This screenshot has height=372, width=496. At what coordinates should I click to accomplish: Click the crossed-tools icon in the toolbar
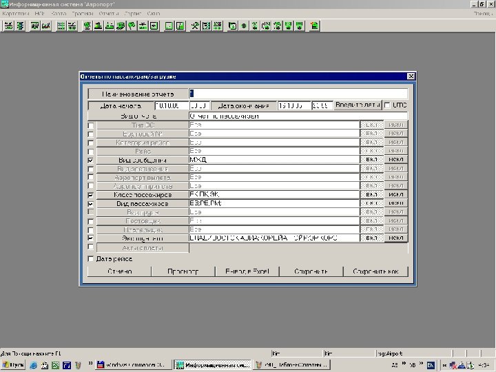click(x=195, y=25)
